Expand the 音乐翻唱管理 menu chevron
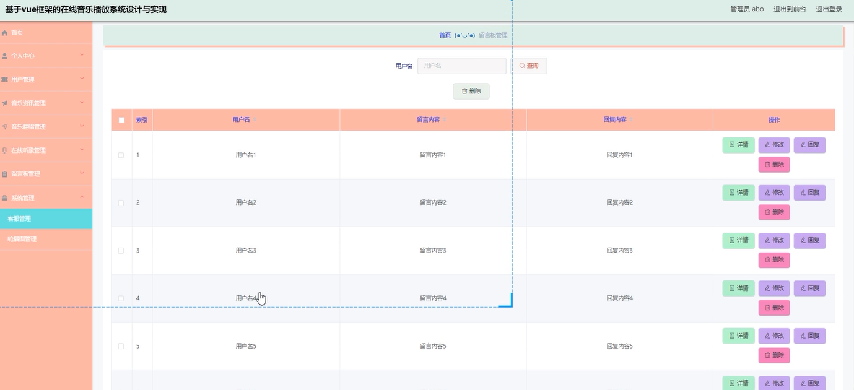 point(82,126)
